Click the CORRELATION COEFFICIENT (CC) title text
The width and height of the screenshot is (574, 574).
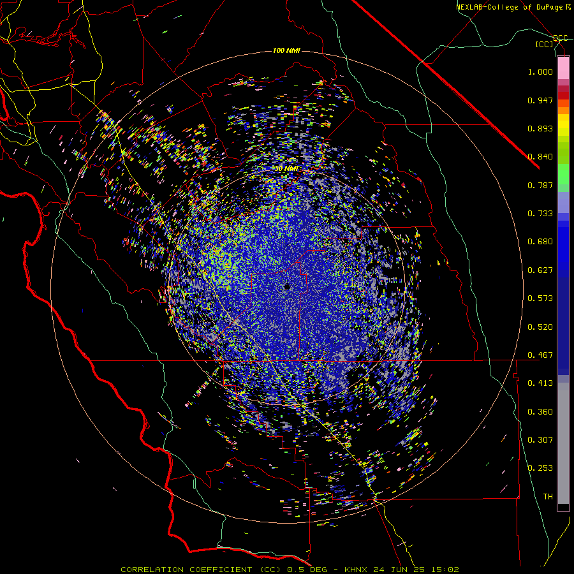coord(200,570)
